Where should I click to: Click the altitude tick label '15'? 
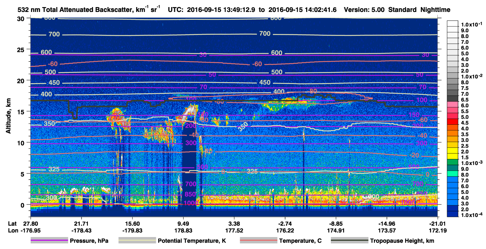point(21,112)
